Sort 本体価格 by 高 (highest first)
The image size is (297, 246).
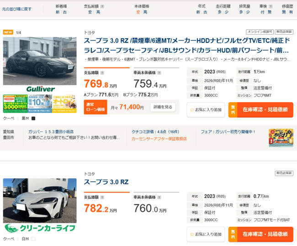pos(145,12)
